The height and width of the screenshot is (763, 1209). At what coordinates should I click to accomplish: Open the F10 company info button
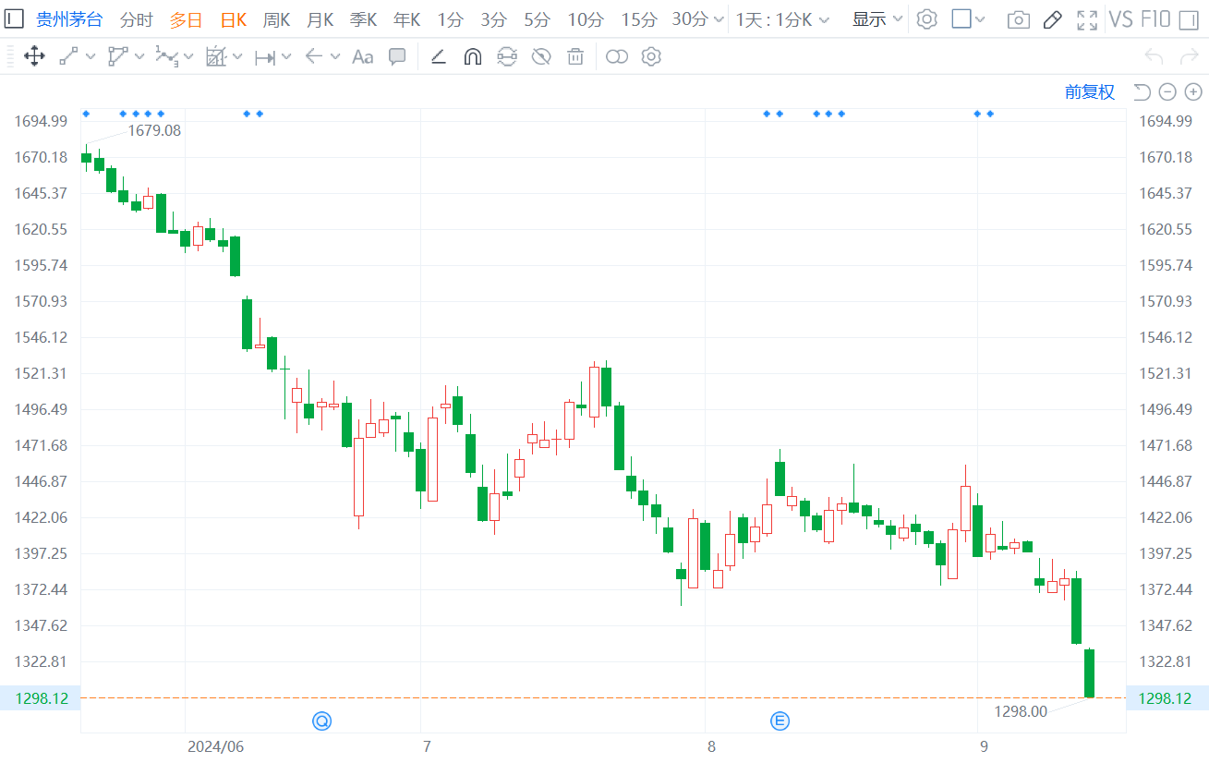click(x=1155, y=19)
